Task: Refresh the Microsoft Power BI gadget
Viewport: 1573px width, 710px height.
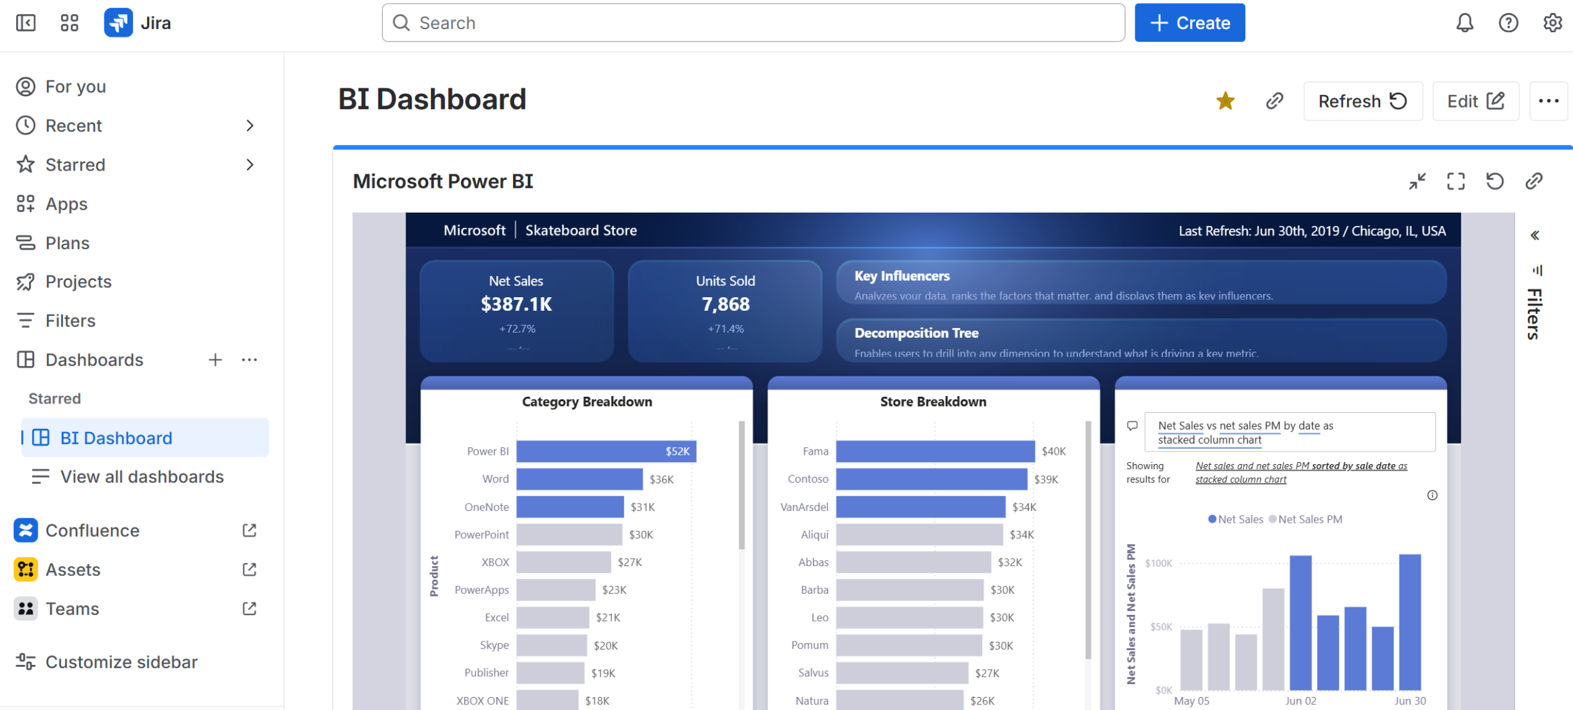Action: tap(1495, 181)
